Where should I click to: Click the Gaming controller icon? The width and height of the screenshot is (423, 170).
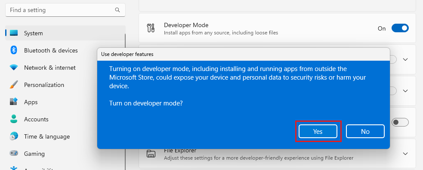[x=14, y=153]
